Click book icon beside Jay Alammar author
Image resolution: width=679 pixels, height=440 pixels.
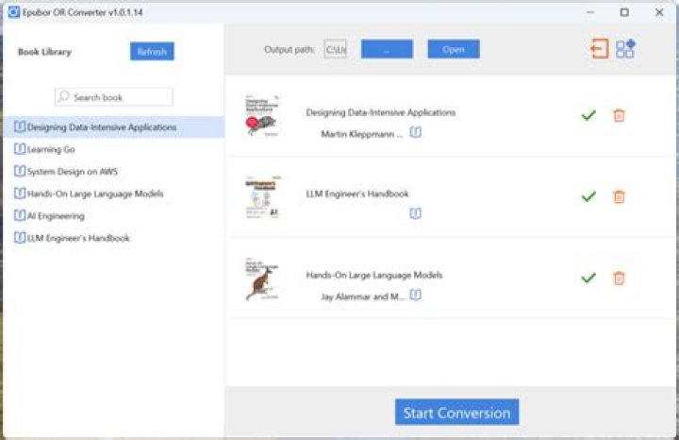(416, 296)
